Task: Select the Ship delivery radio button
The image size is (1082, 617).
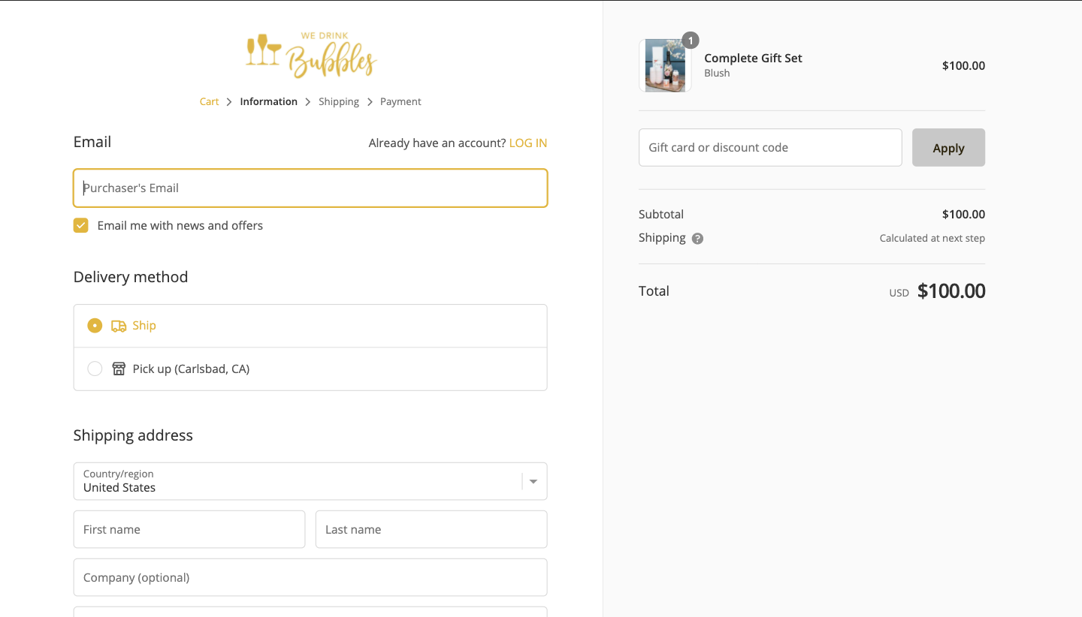Action: pyautogui.click(x=95, y=326)
